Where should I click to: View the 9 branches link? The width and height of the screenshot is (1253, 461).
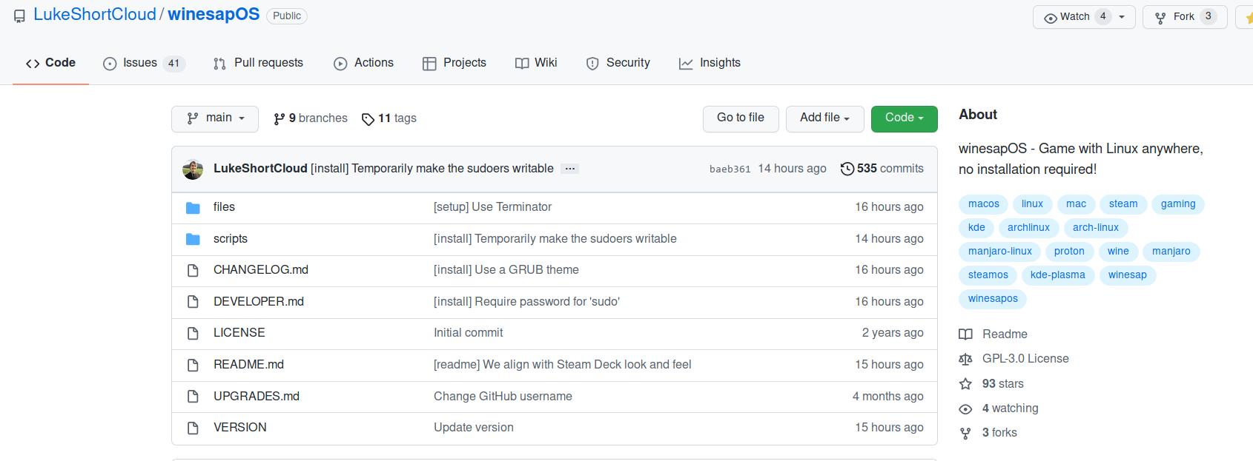point(311,118)
